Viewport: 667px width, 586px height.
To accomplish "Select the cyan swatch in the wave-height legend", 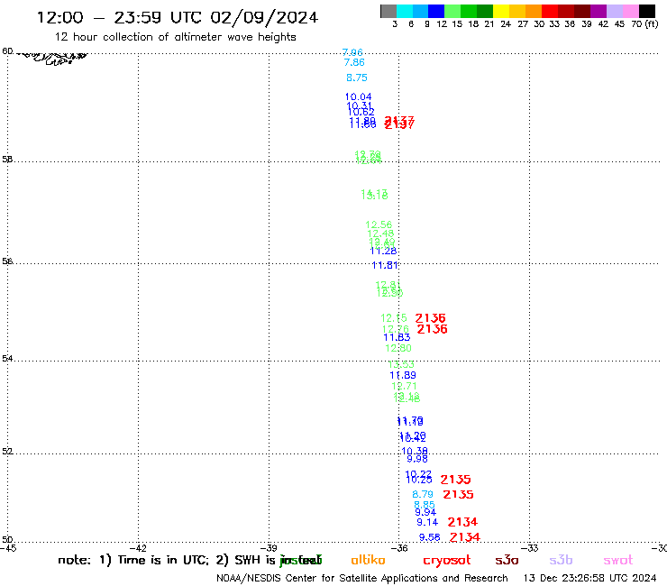I will point(405,11).
